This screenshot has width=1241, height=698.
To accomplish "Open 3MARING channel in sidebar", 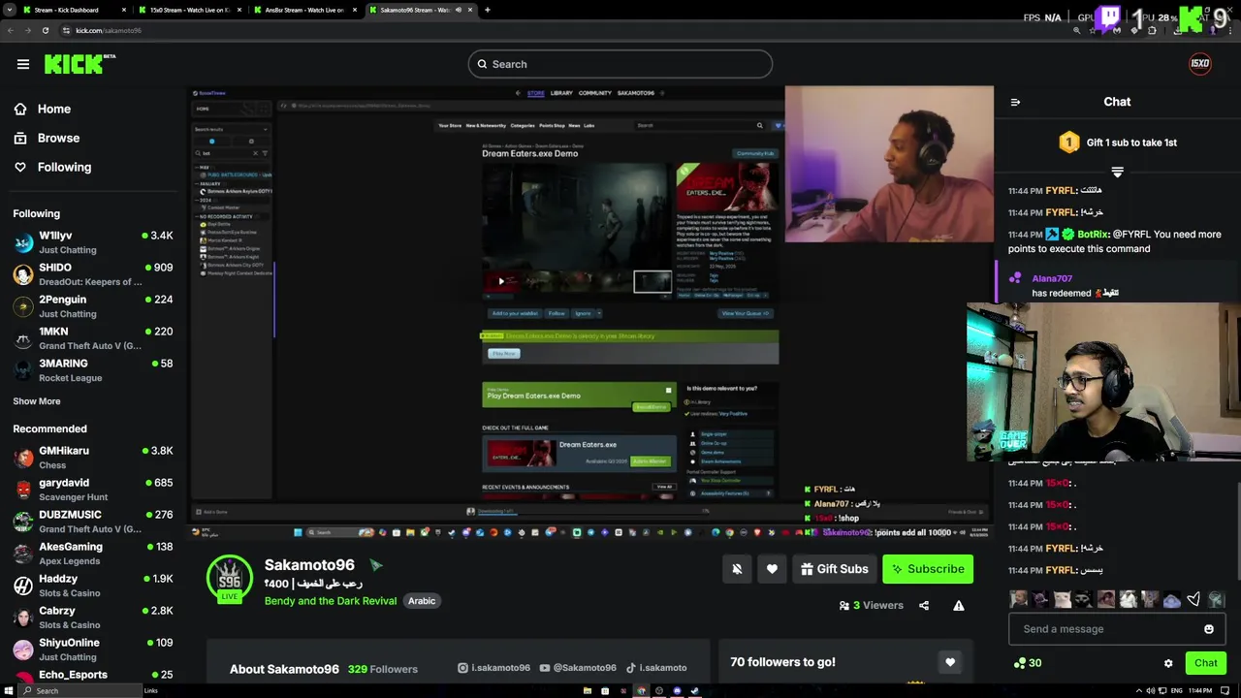I will pyautogui.click(x=92, y=370).
